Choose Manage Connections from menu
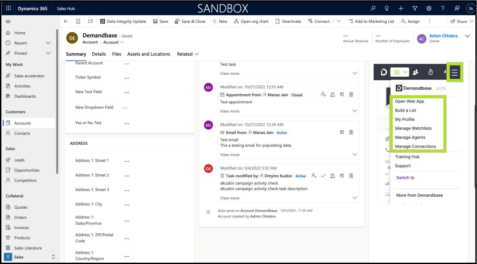This screenshot has width=477, height=264. tap(415, 147)
